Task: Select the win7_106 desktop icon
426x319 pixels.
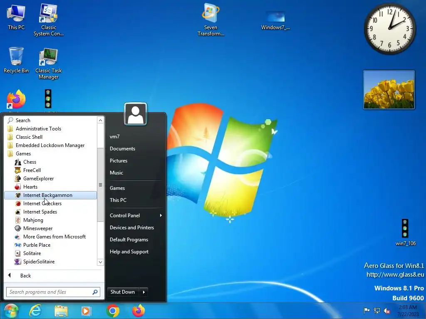Action: coord(405,232)
